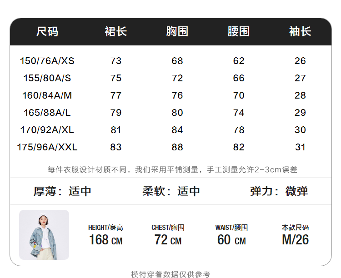Click the model photo thumbnail

[44, 235]
